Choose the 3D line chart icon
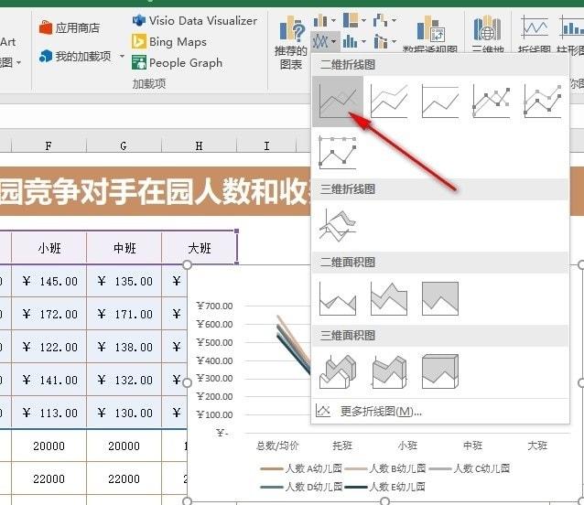The width and height of the screenshot is (584, 505). pyautogui.click(x=338, y=226)
